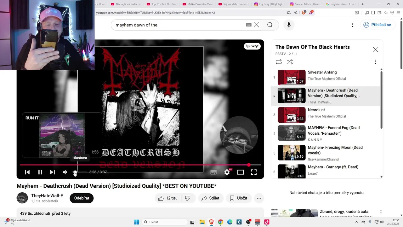The height and width of the screenshot is (227, 403).
Task: Toggle the browser sidebar panel
Action: 373,13
